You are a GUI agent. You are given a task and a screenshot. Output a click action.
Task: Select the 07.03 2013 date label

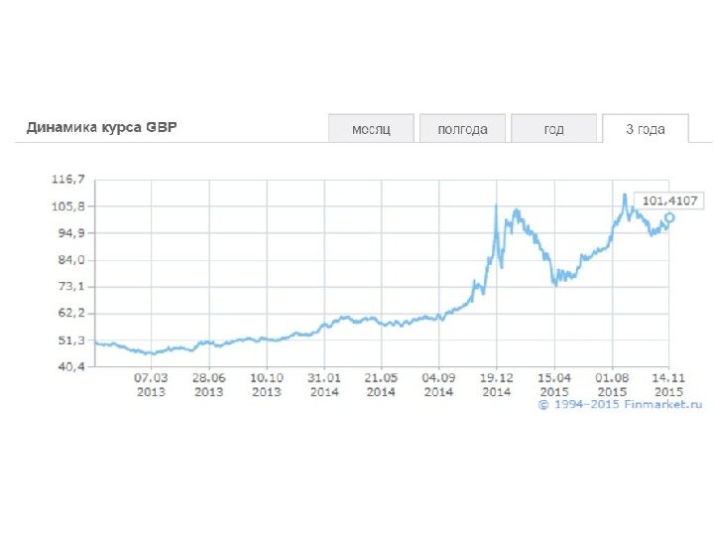tap(151, 384)
